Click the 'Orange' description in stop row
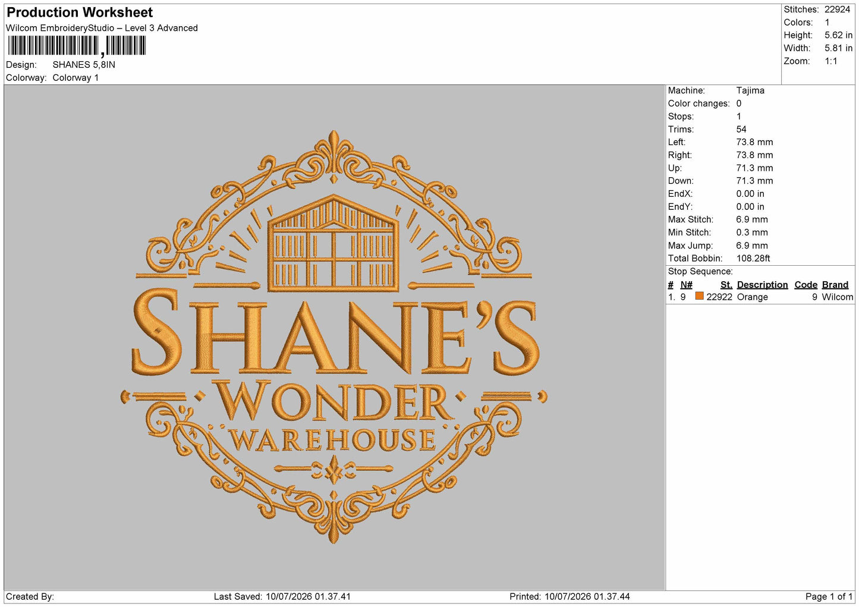The width and height of the screenshot is (859, 607). click(753, 297)
